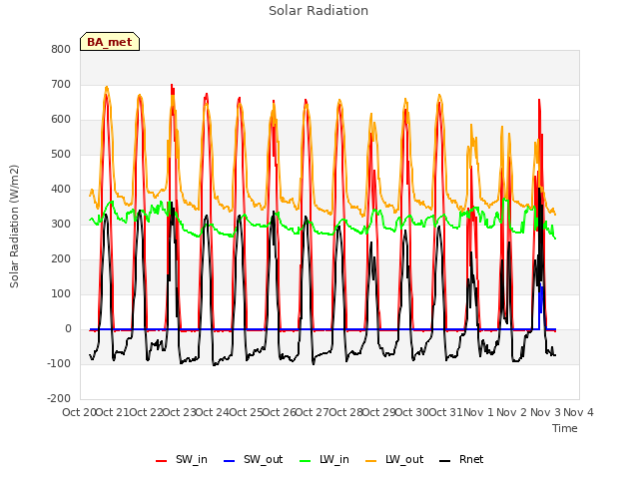Image resolution: width=639 pixels, height=479 pixels.
Task: Click the Oct 24 x-axis date label
Action: (x=213, y=412)
